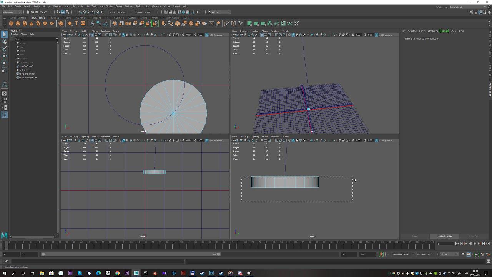This screenshot has height=277, width=492.
Task: Toggle timeline looping playback mode
Action: 463,254
